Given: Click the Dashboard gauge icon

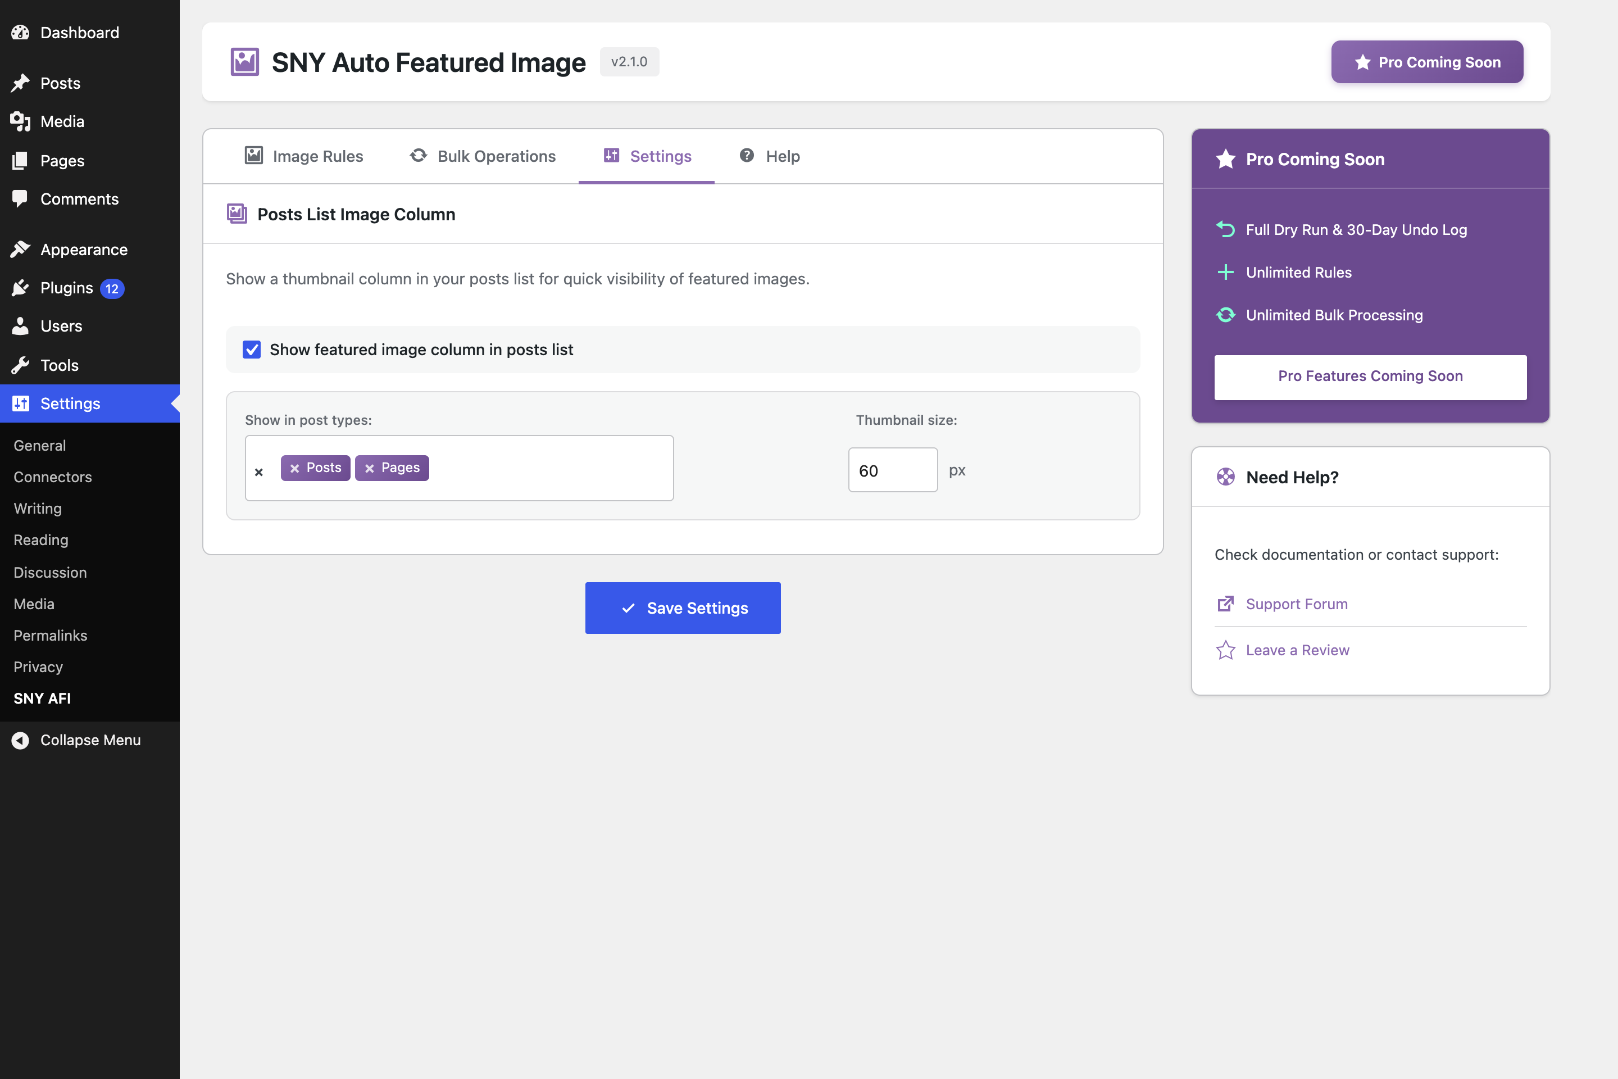Looking at the screenshot, I should click(x=21, y=33).
